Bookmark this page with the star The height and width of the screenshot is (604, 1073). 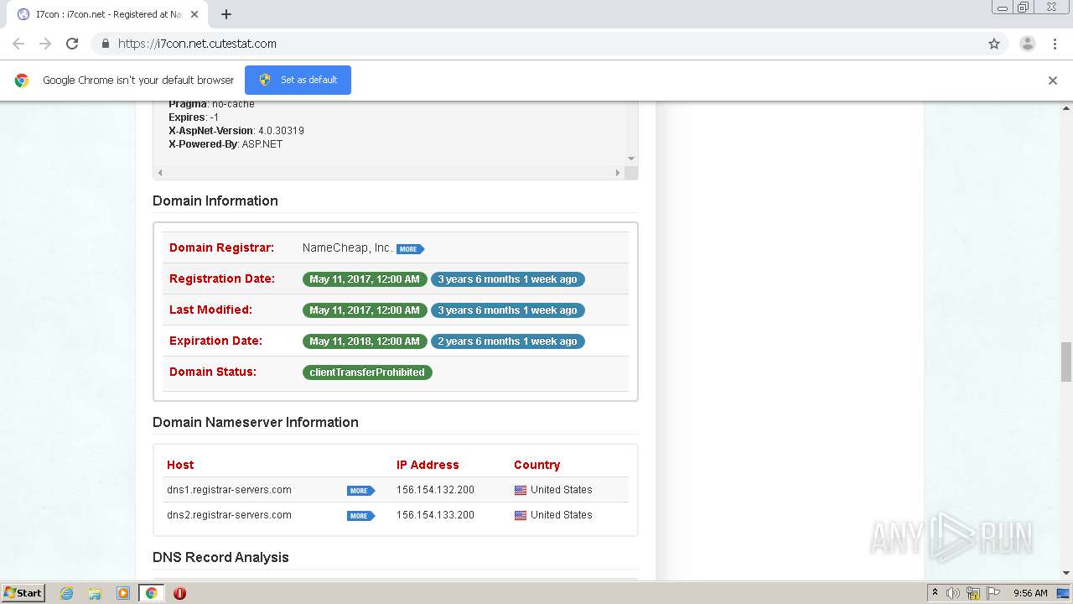click(x=994, y=44)
